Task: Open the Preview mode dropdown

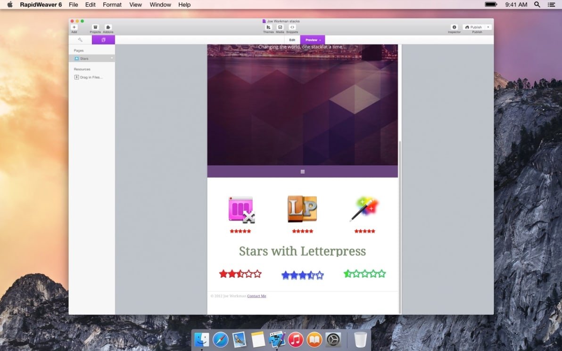Action: 313,40
